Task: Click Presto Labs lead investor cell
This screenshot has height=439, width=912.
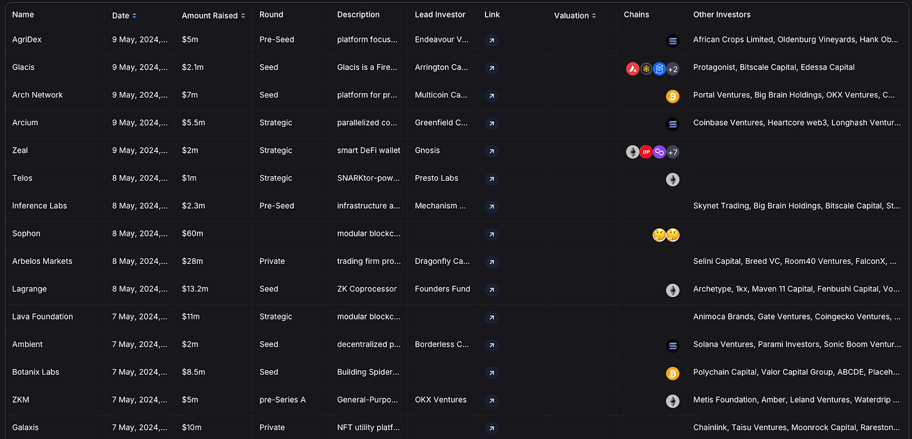Action: 437,178
